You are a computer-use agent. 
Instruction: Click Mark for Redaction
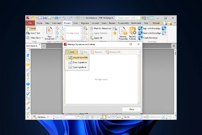(100, 28)
